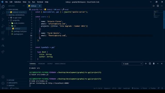The image size is (165, 93).
Task: Collapse the Open Editors section
Action: pyautogui.click(x=16, y=10)
